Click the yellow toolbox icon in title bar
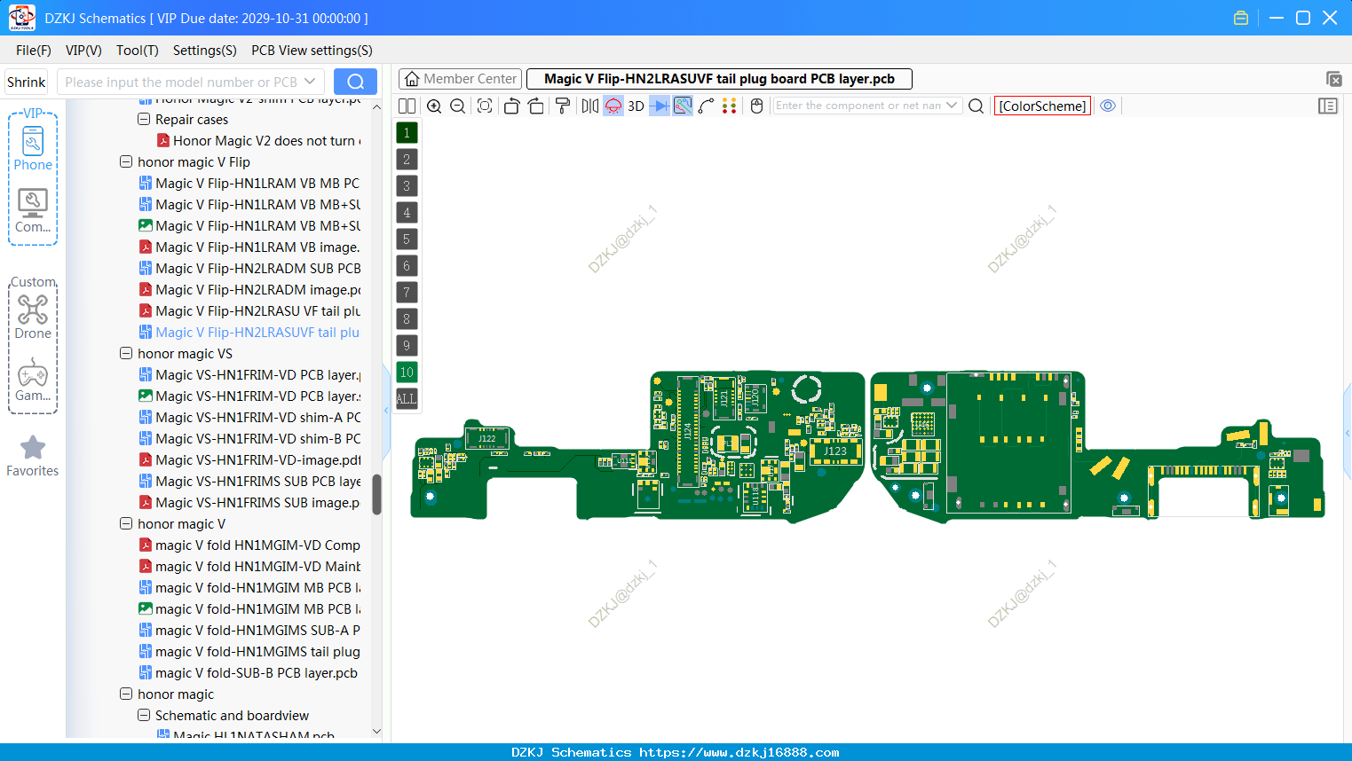This screenshot has height=761, width=1352. [x=1241, y=18]
